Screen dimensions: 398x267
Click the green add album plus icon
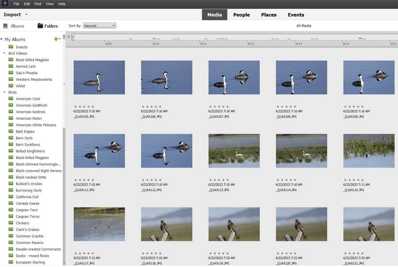click(x=56, y=39)
